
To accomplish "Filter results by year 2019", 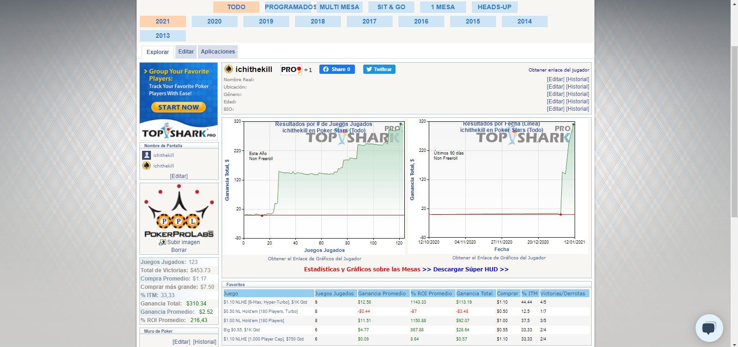I will coord(266,21).
